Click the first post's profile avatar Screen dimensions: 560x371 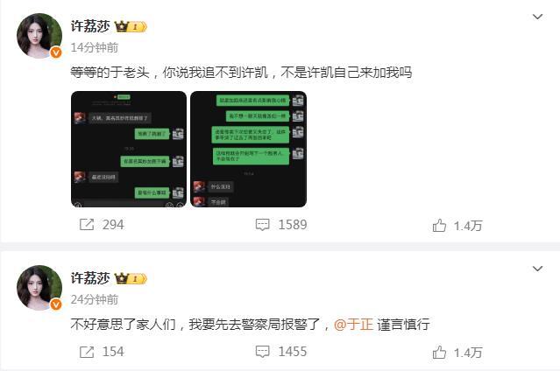(x=39, y=36)
